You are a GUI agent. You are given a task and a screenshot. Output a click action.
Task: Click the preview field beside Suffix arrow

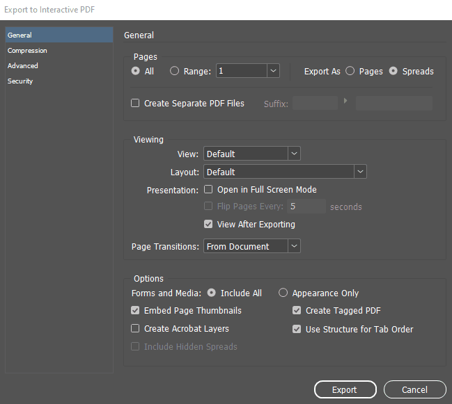click(394, 103)
